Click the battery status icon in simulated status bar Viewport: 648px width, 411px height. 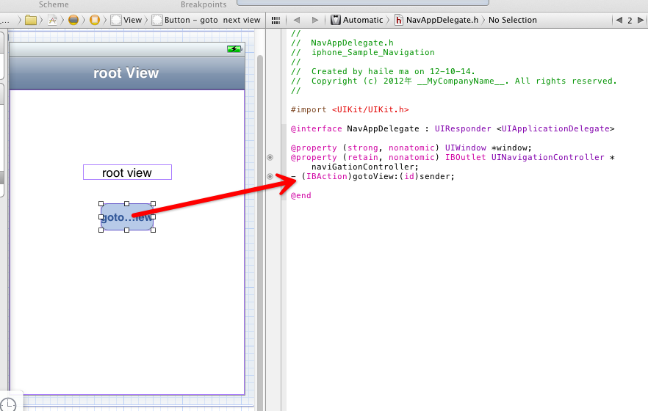point(234,49)
